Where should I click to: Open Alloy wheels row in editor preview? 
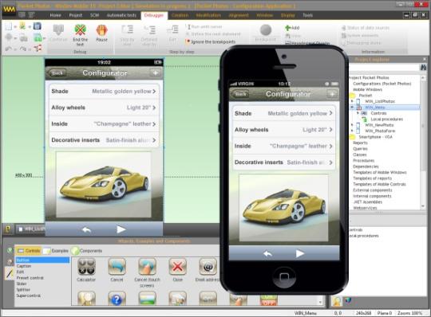coord(104,108)
